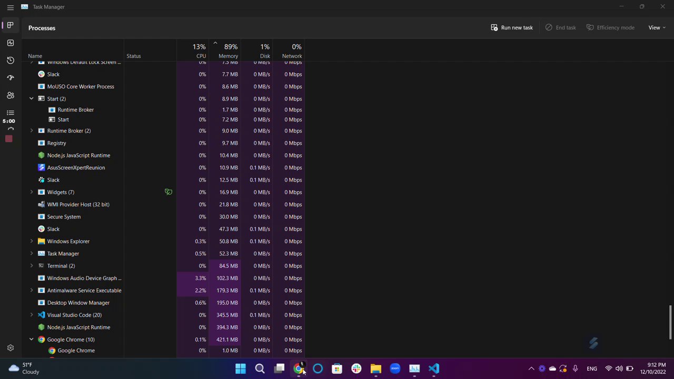Image resolution: width=674 pixels, height=379 pixels.
Task: Click the ENG language indicator
Action: [592, 368]
